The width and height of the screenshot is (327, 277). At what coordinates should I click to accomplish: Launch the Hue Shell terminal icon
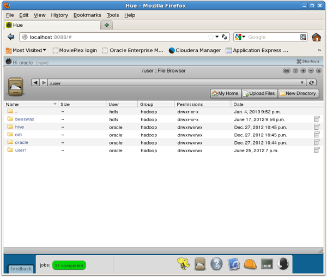click(x=267, y=264)
